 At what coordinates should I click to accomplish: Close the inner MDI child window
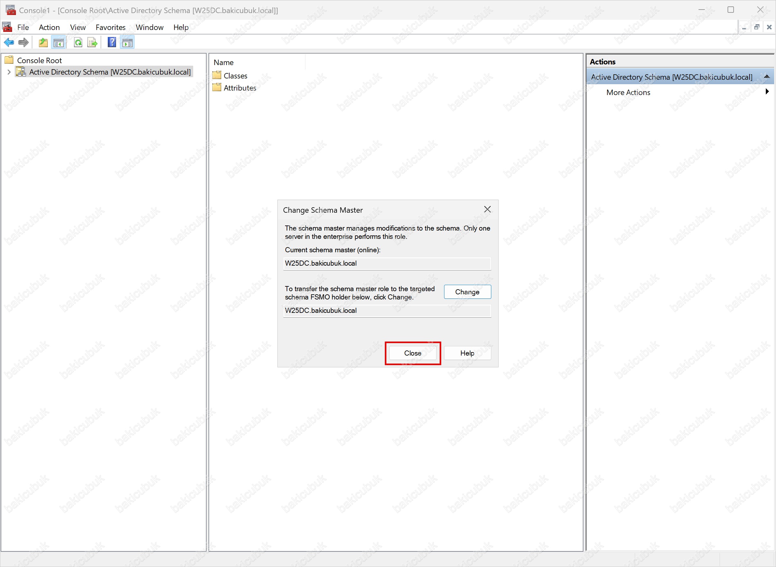(769, 27)
